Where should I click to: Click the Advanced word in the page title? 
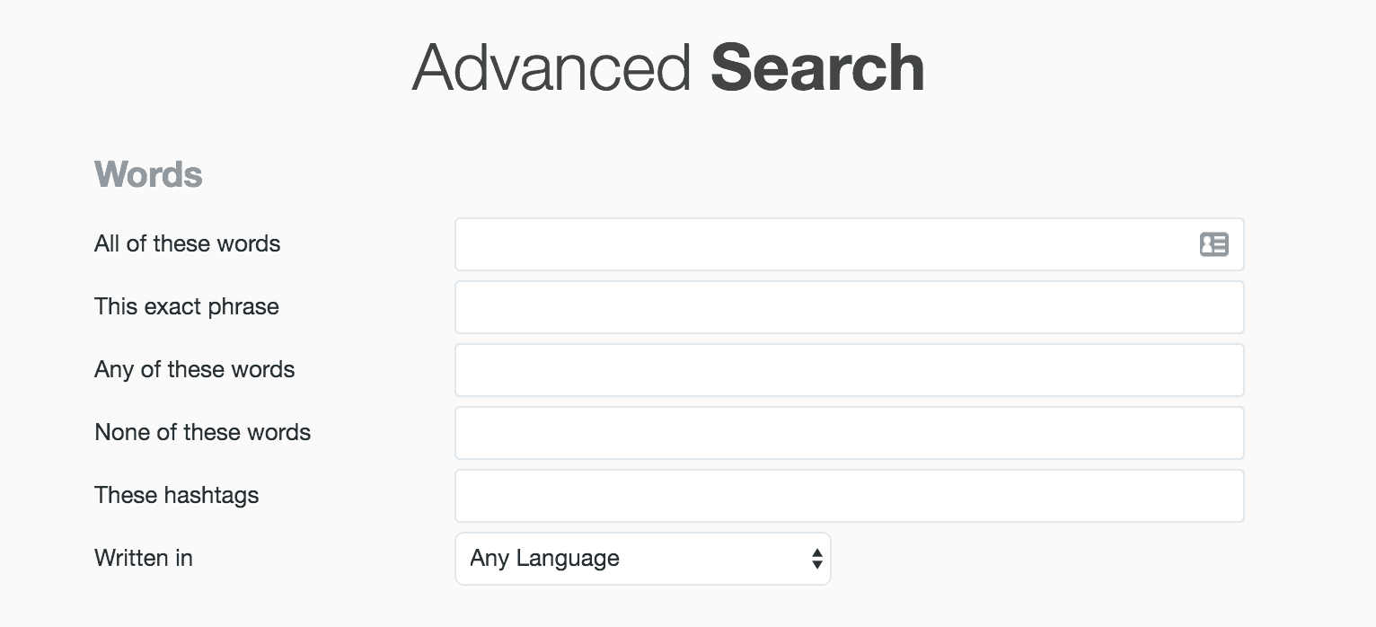click(551, 67)
